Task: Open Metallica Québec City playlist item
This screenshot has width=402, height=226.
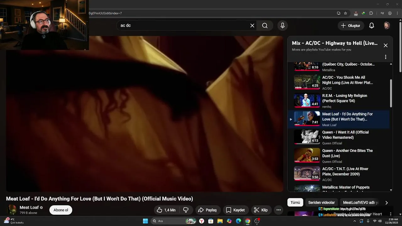Action: point(338,67)
